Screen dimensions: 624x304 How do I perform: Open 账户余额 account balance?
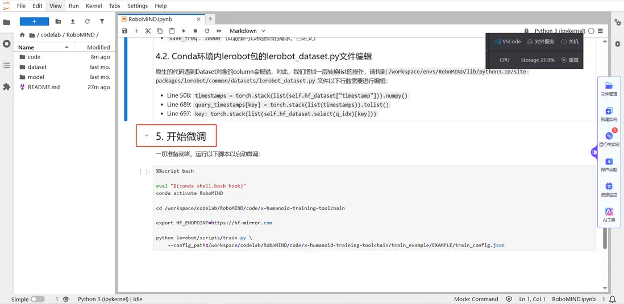point(609,165)
